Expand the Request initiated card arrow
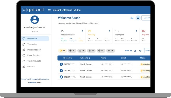Image resolution: width=171 pixels, height=98 pixels. [82, 31]
